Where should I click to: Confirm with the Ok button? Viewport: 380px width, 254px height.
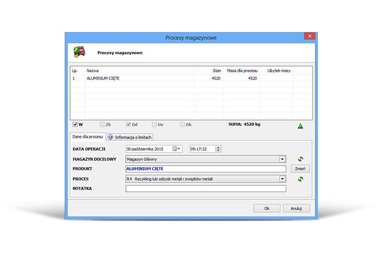pos(267,208)
